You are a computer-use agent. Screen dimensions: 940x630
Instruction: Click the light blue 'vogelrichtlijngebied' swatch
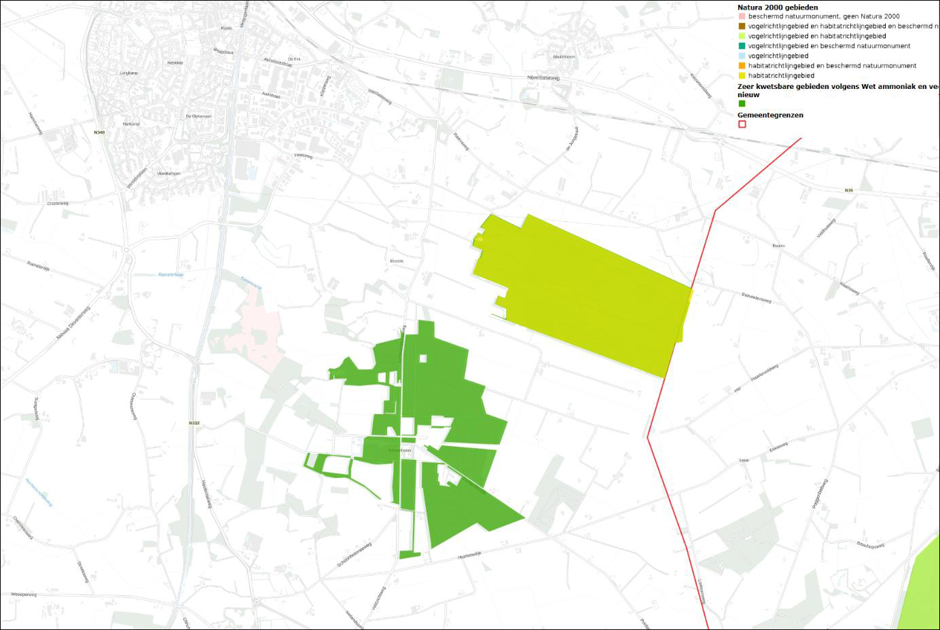(742, 56)
